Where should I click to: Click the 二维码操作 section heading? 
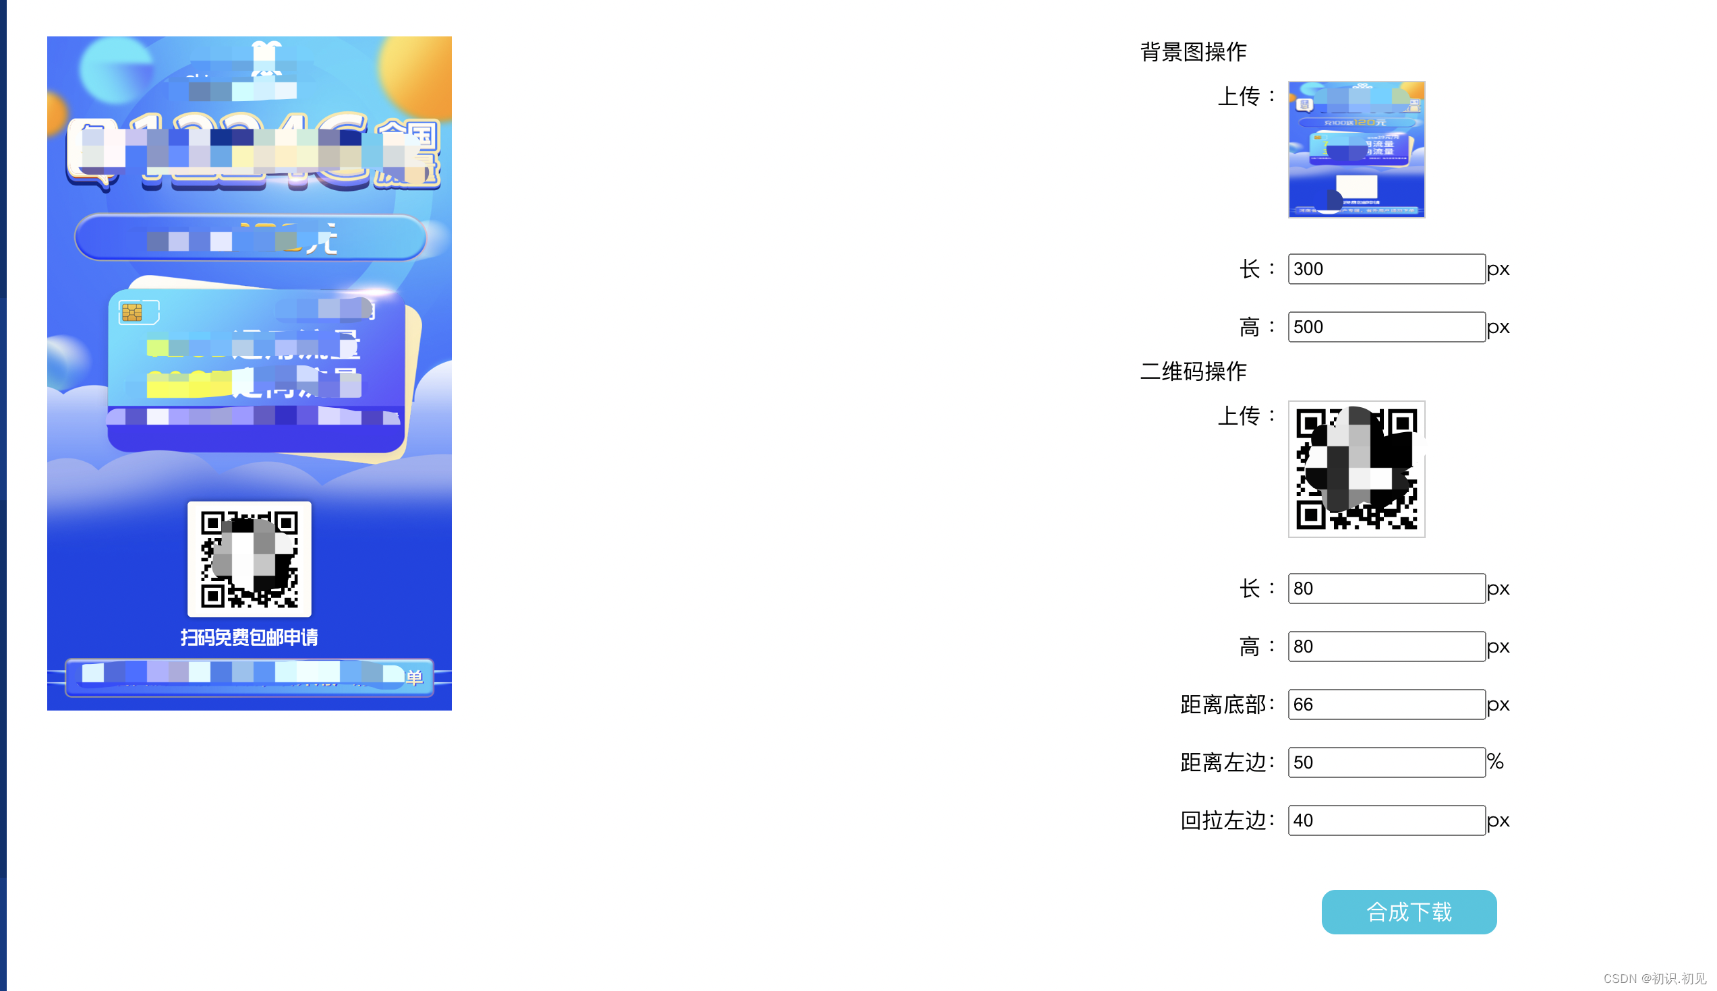1193,371
